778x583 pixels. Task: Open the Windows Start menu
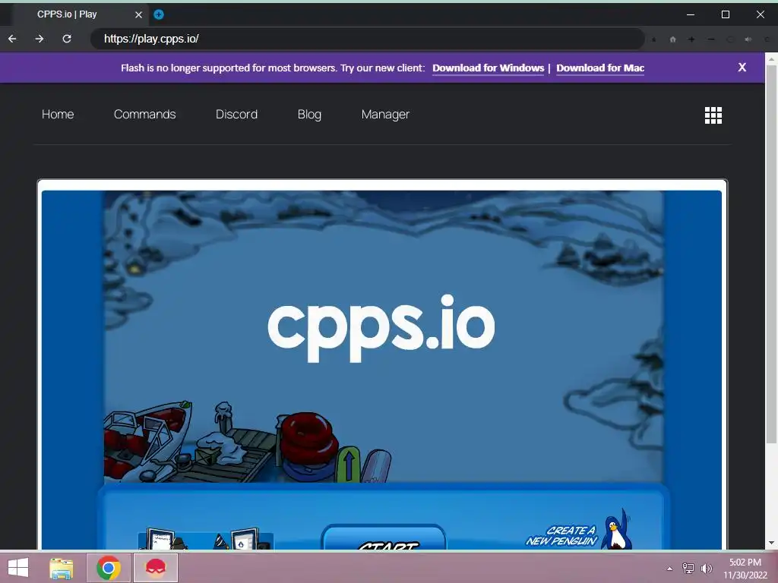tap(18, 568)
